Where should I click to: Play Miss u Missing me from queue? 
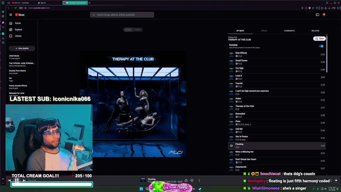(277, 153)
